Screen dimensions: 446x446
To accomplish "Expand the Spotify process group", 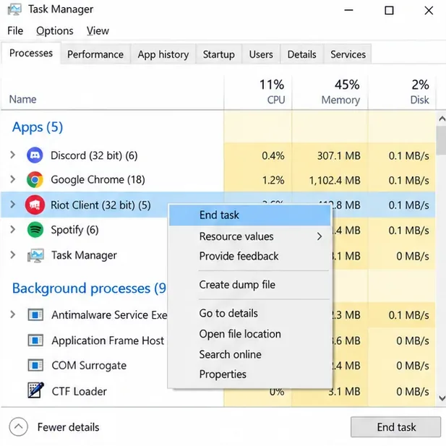I will click(12, 229).
